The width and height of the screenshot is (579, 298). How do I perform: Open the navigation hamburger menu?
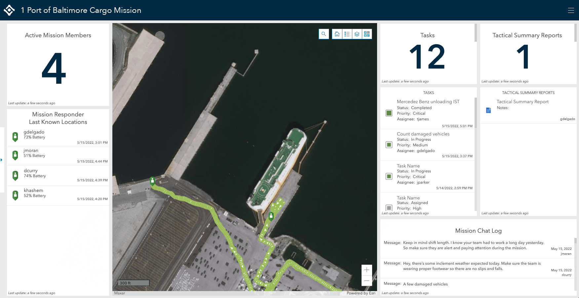coord(571,10)
